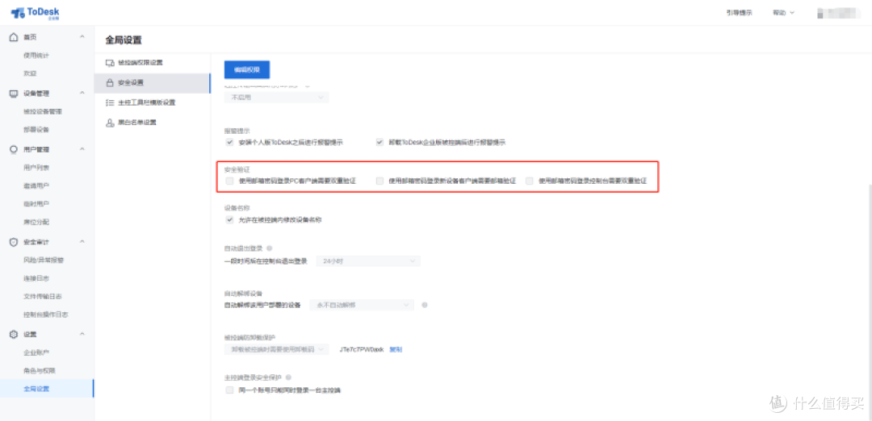
Task: Uncheck 允许在被控端内修改设备名称 checkbox
Action: (x=229, y=220)
